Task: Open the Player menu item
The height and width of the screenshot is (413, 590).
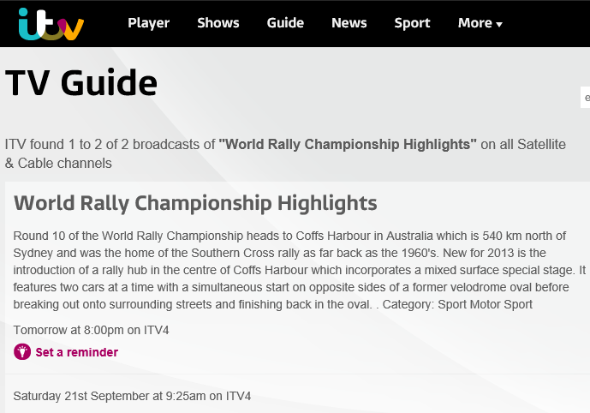Action: pyautogui.click(x=149, y=23)
